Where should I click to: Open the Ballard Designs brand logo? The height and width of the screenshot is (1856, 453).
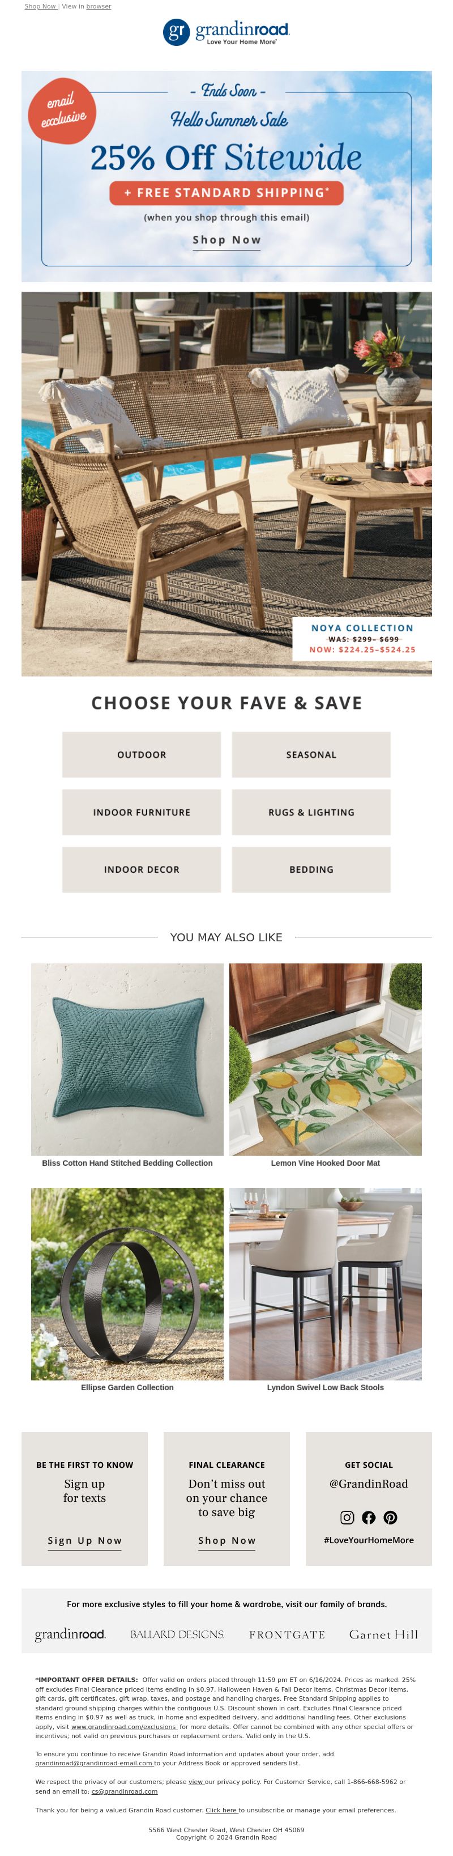coord(177,1634)
